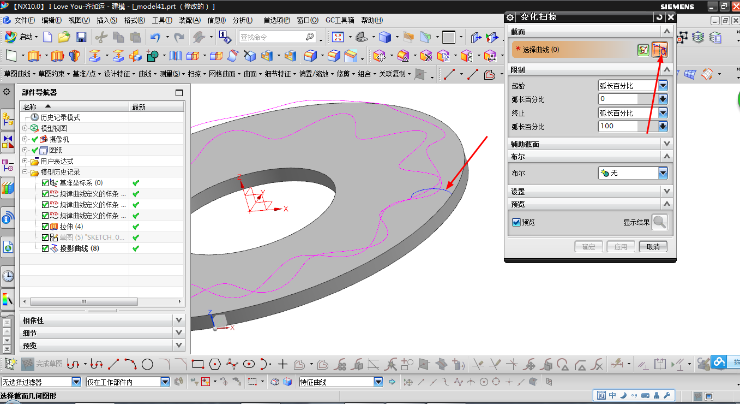The width and height of the screenshot is (740, 404).
Task: Open the 无选择过滤器 dropdown
Action: pyautogui.click(x=76, y=382)
